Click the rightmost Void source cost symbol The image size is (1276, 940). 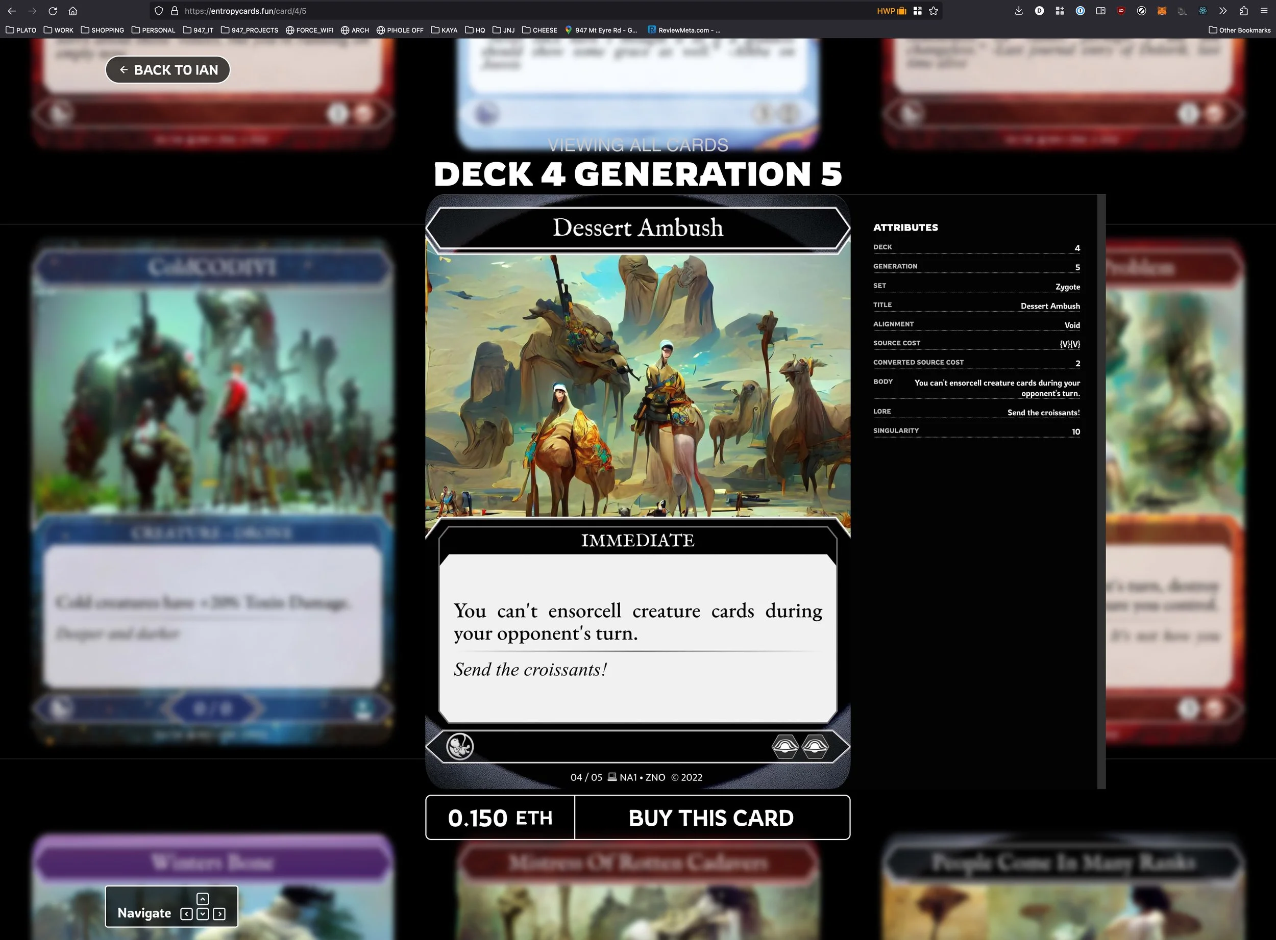(815, 747)
